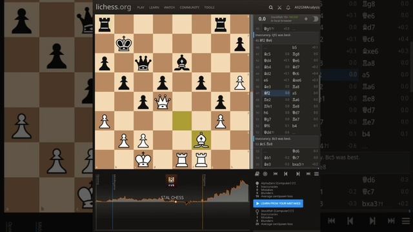Select the white bishop on f2
Viewport: 413px width, 232px height.
point(201,140)
